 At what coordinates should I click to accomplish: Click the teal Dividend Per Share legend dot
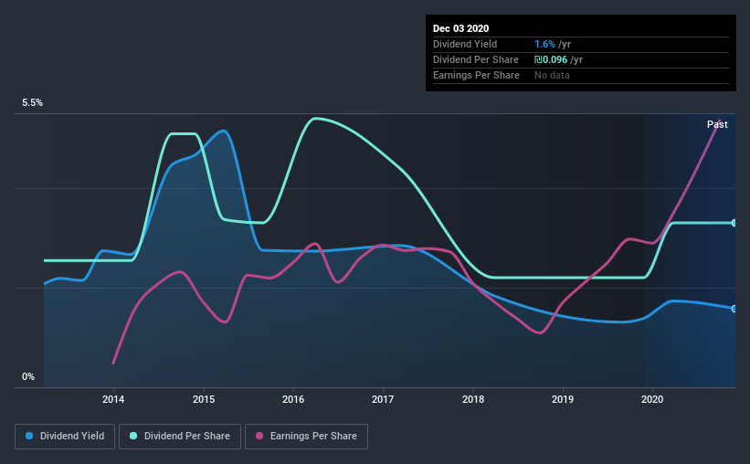click(x=133, y=436)
